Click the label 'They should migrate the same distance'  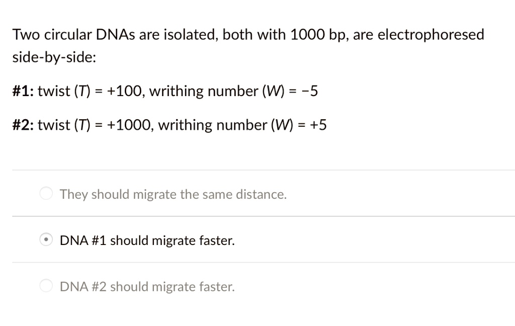tap(173, 194)
